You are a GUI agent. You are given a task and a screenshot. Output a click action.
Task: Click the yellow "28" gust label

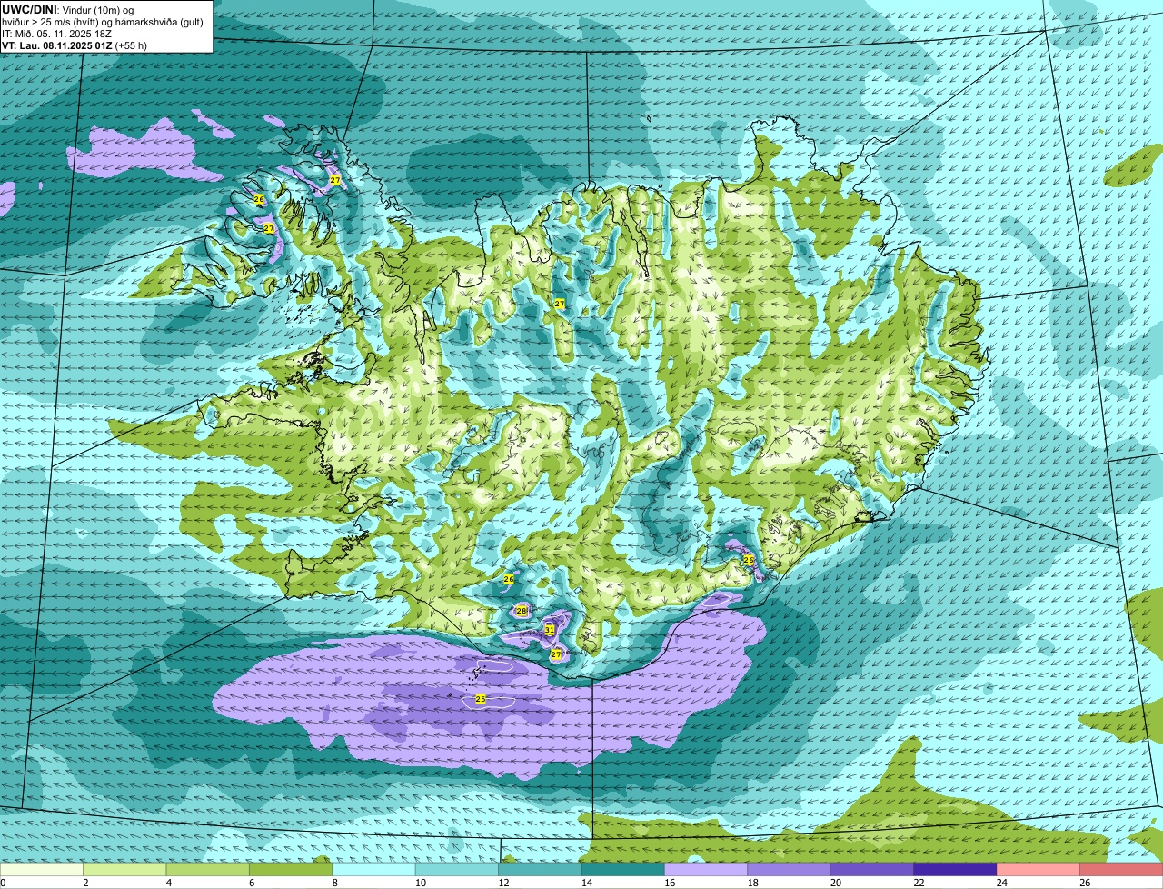522,611
